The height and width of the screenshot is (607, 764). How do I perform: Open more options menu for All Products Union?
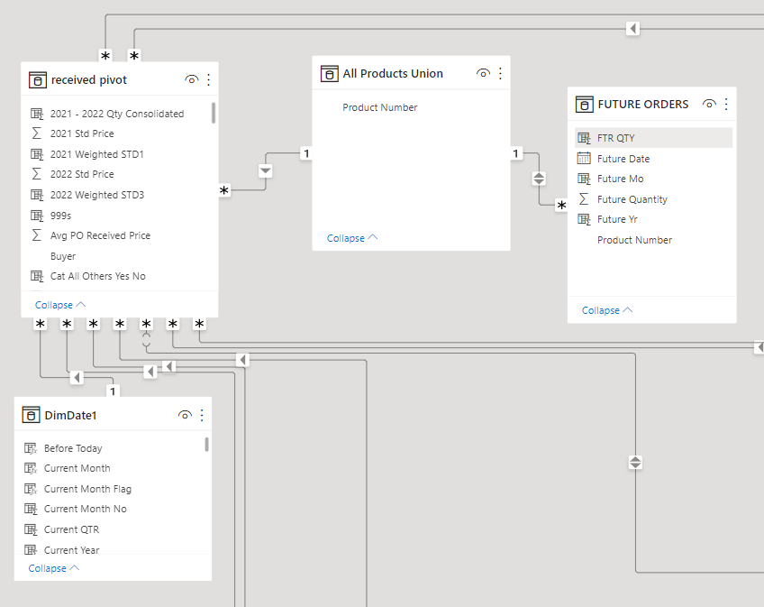[x=500, y=73]
